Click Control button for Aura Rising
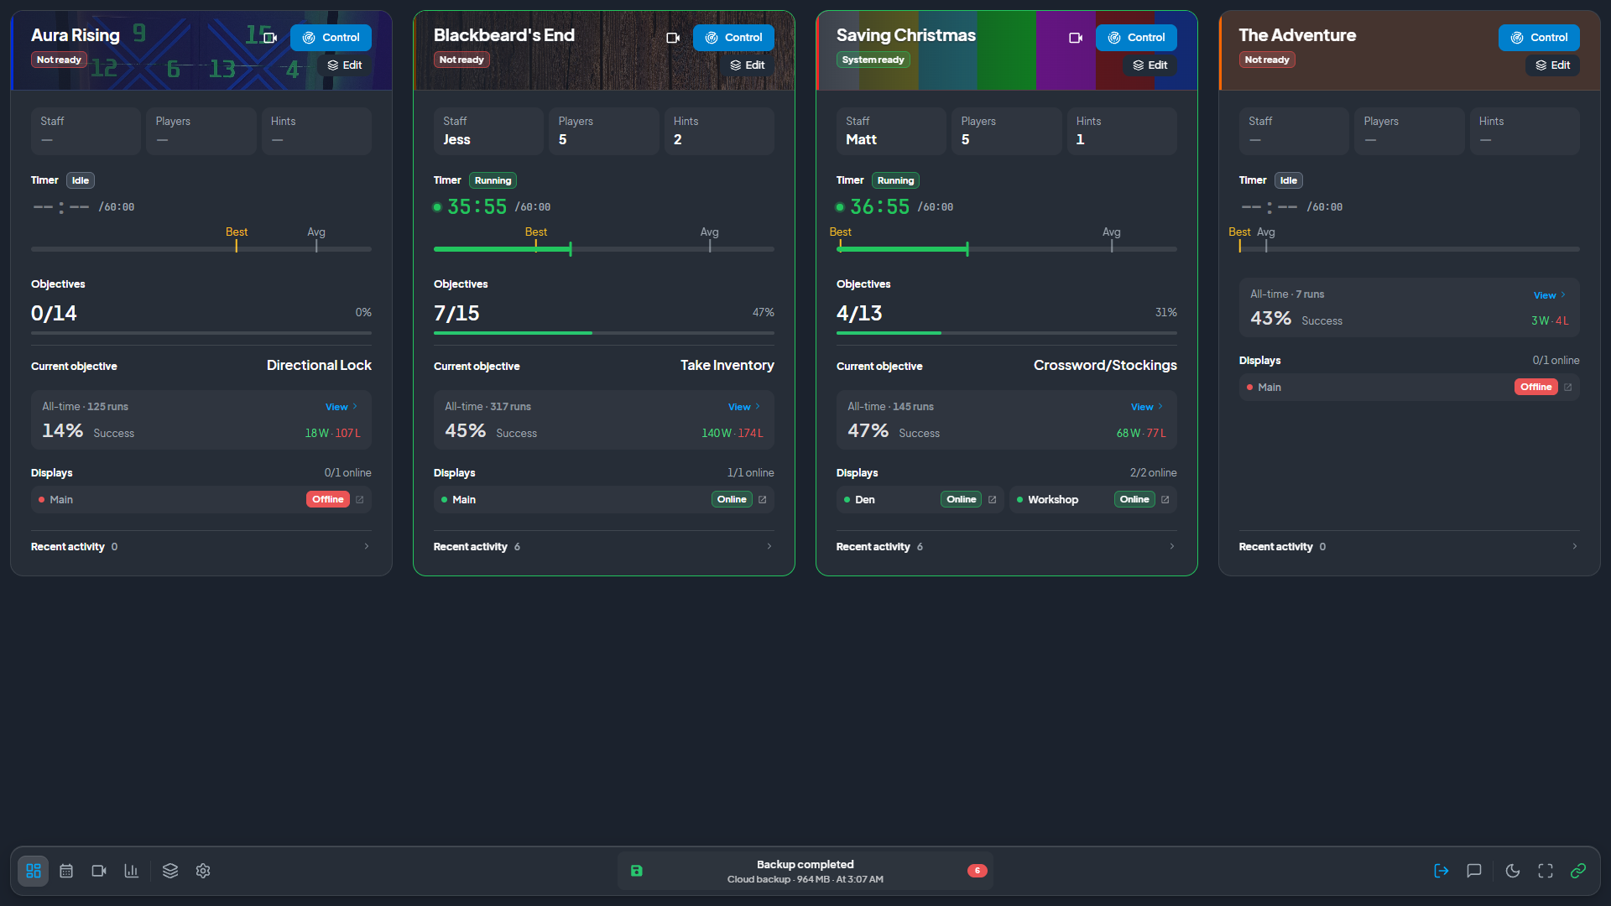Screen dimensions: 1611x906 (x=331, y=38)
